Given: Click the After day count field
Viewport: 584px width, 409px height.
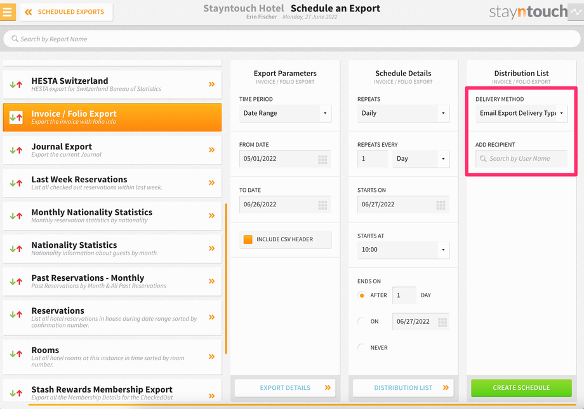Looking at the screenshot, I should pyautogui.click(x=404, y=295).
